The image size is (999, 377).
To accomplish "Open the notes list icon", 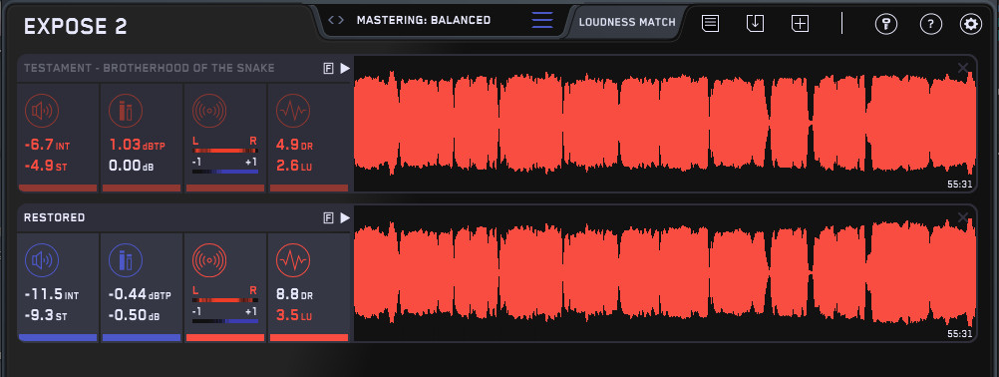I will pyautogui.click(x=711, y=24).
